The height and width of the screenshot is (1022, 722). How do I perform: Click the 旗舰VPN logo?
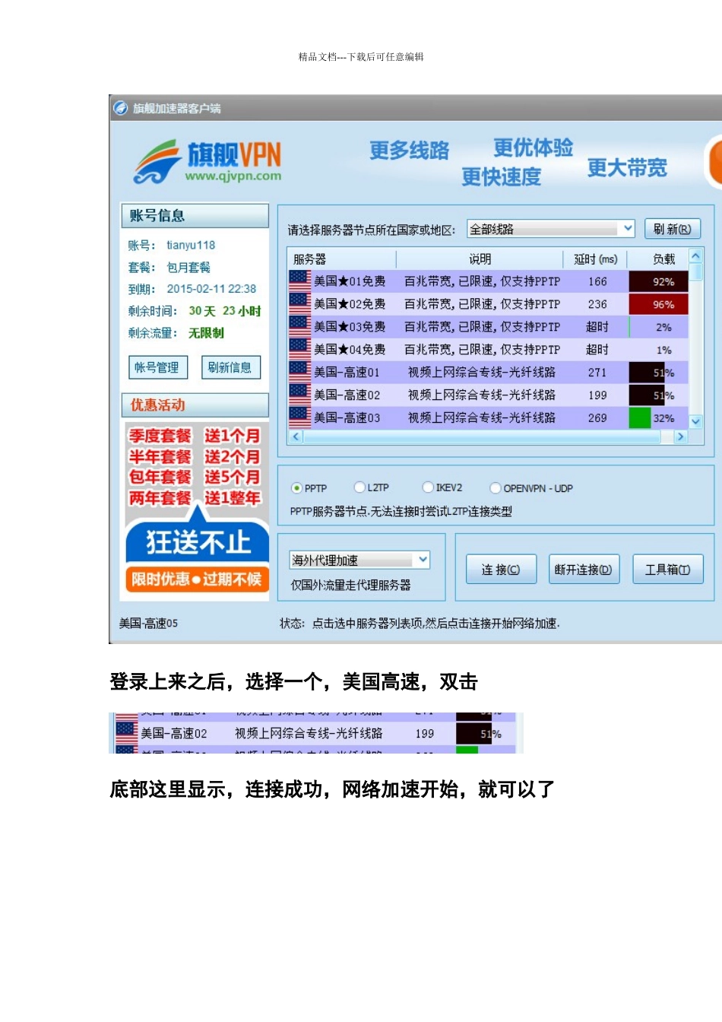[x=207, y=162]
